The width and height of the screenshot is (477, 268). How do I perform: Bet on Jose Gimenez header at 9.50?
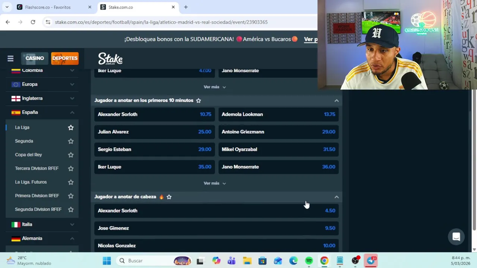click(217, 228)
